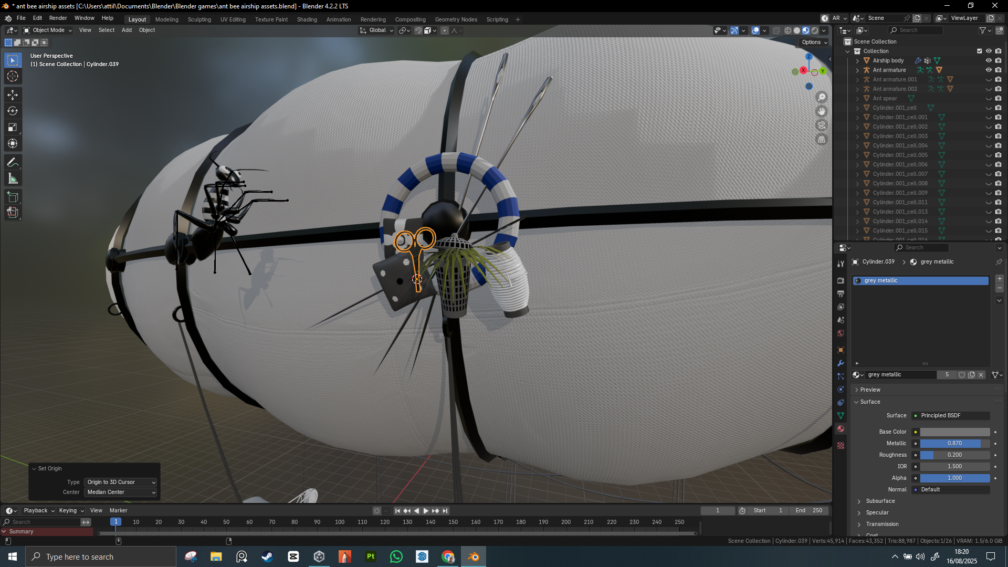Viewport: 1008px width, 567px height.
Task: Open the Render menu
Action: click(x=58, y=18)
